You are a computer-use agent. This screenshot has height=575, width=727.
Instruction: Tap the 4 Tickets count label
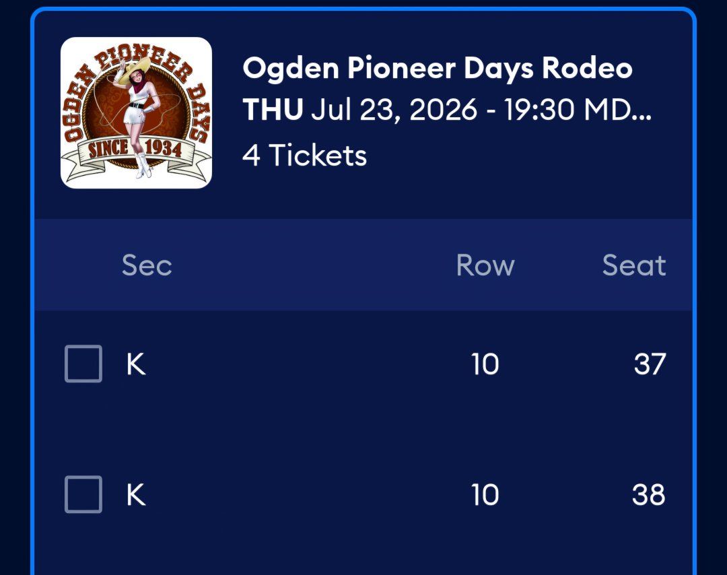tap(305, 155)
